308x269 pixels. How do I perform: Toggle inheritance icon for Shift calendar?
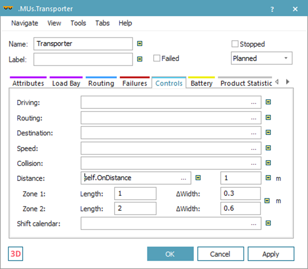point(268,223)
